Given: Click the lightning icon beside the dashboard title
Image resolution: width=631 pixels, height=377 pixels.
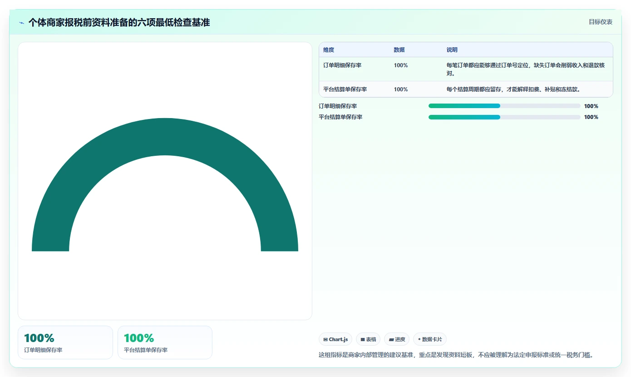Looking at the screenshot, I should click(x=21, y=23).
